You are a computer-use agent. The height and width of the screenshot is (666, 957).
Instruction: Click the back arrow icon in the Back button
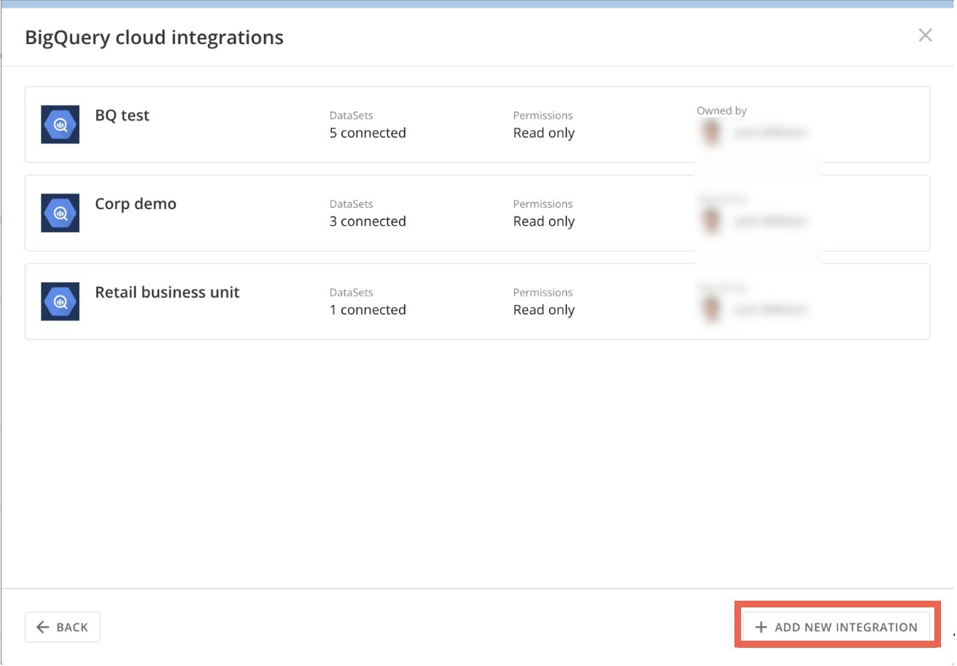point(43,627)
